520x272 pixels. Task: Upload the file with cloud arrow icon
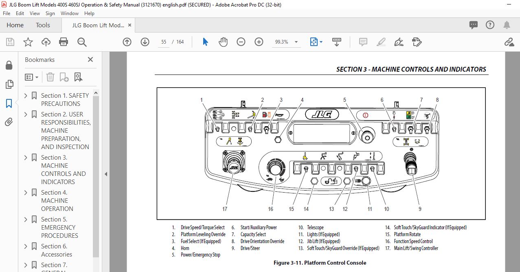point(46,42)
